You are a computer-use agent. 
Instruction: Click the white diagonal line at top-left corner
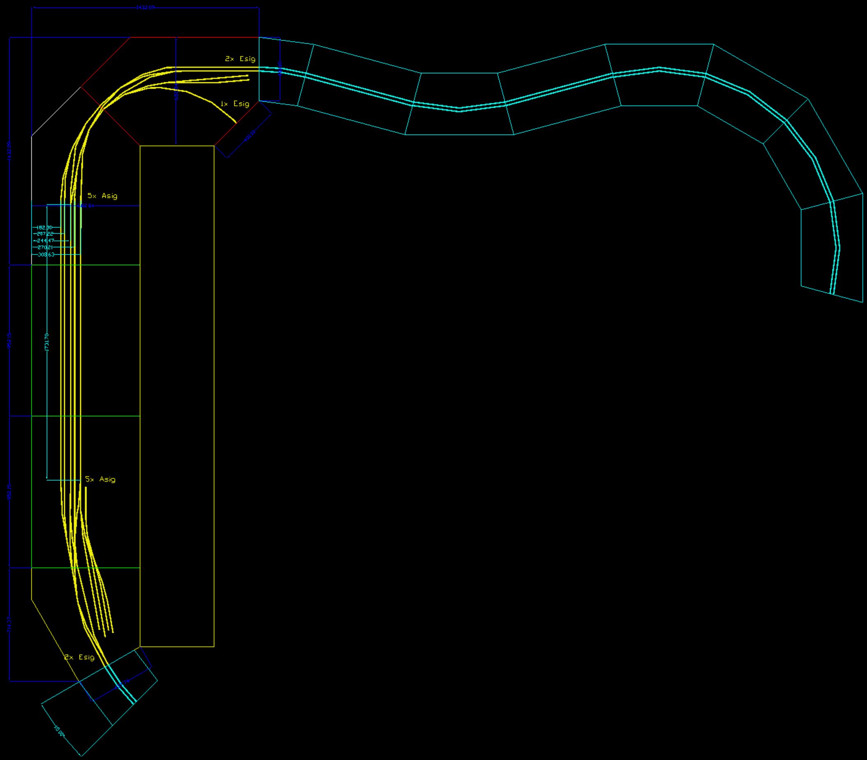56,112
